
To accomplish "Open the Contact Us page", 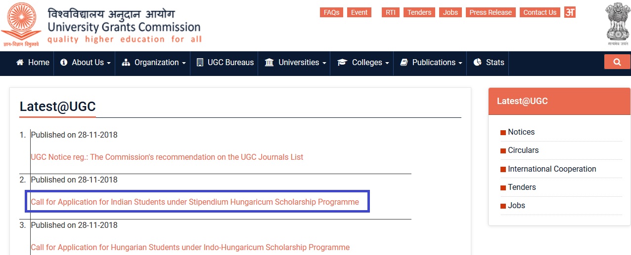I will click(540, 12).
